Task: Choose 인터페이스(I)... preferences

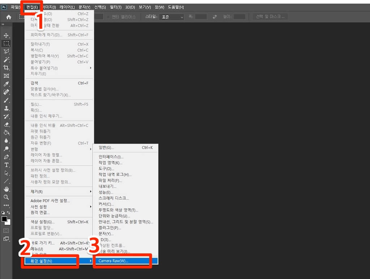Action: pyautogui.click(x=126, y=157)
